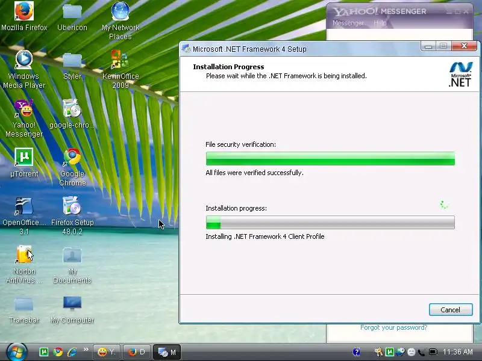Click the phone tray icon
The width and height of the screenshot is (482, 361).
tap(422, 353)
